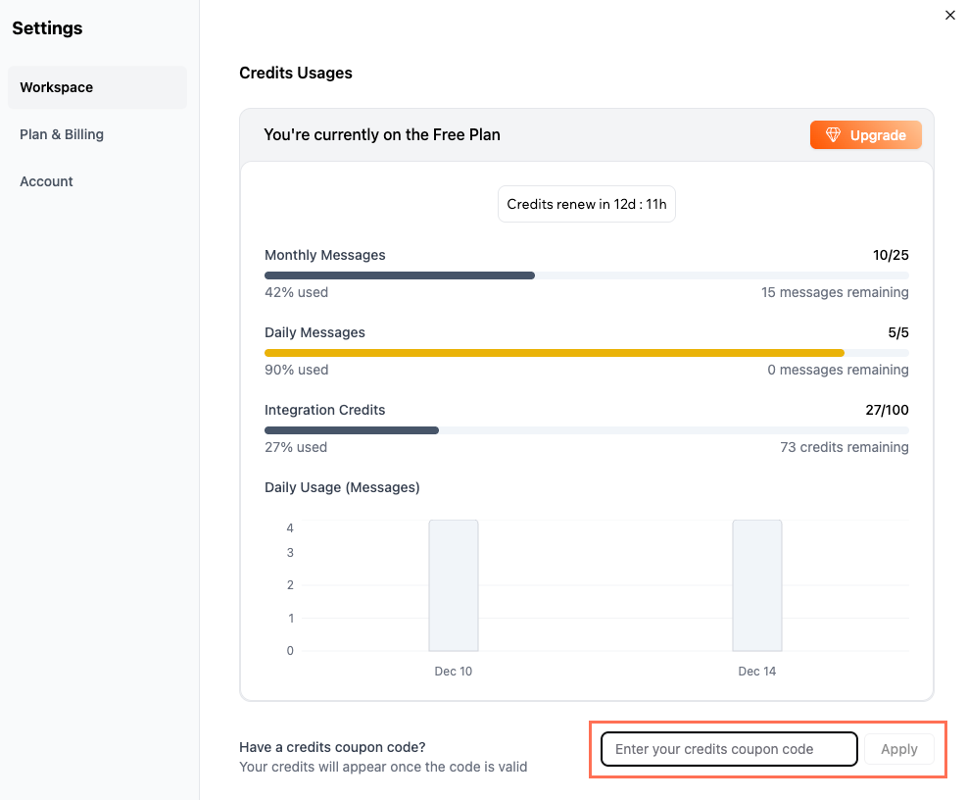Click the Settings panel title
Viewport: 967px width, 800px height.
(x=47, y=28)
